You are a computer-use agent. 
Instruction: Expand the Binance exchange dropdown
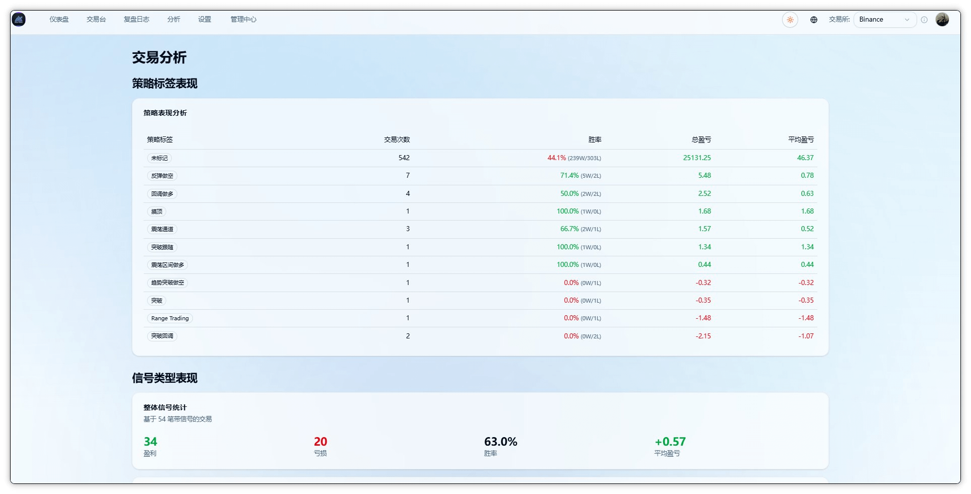[885, 20]
